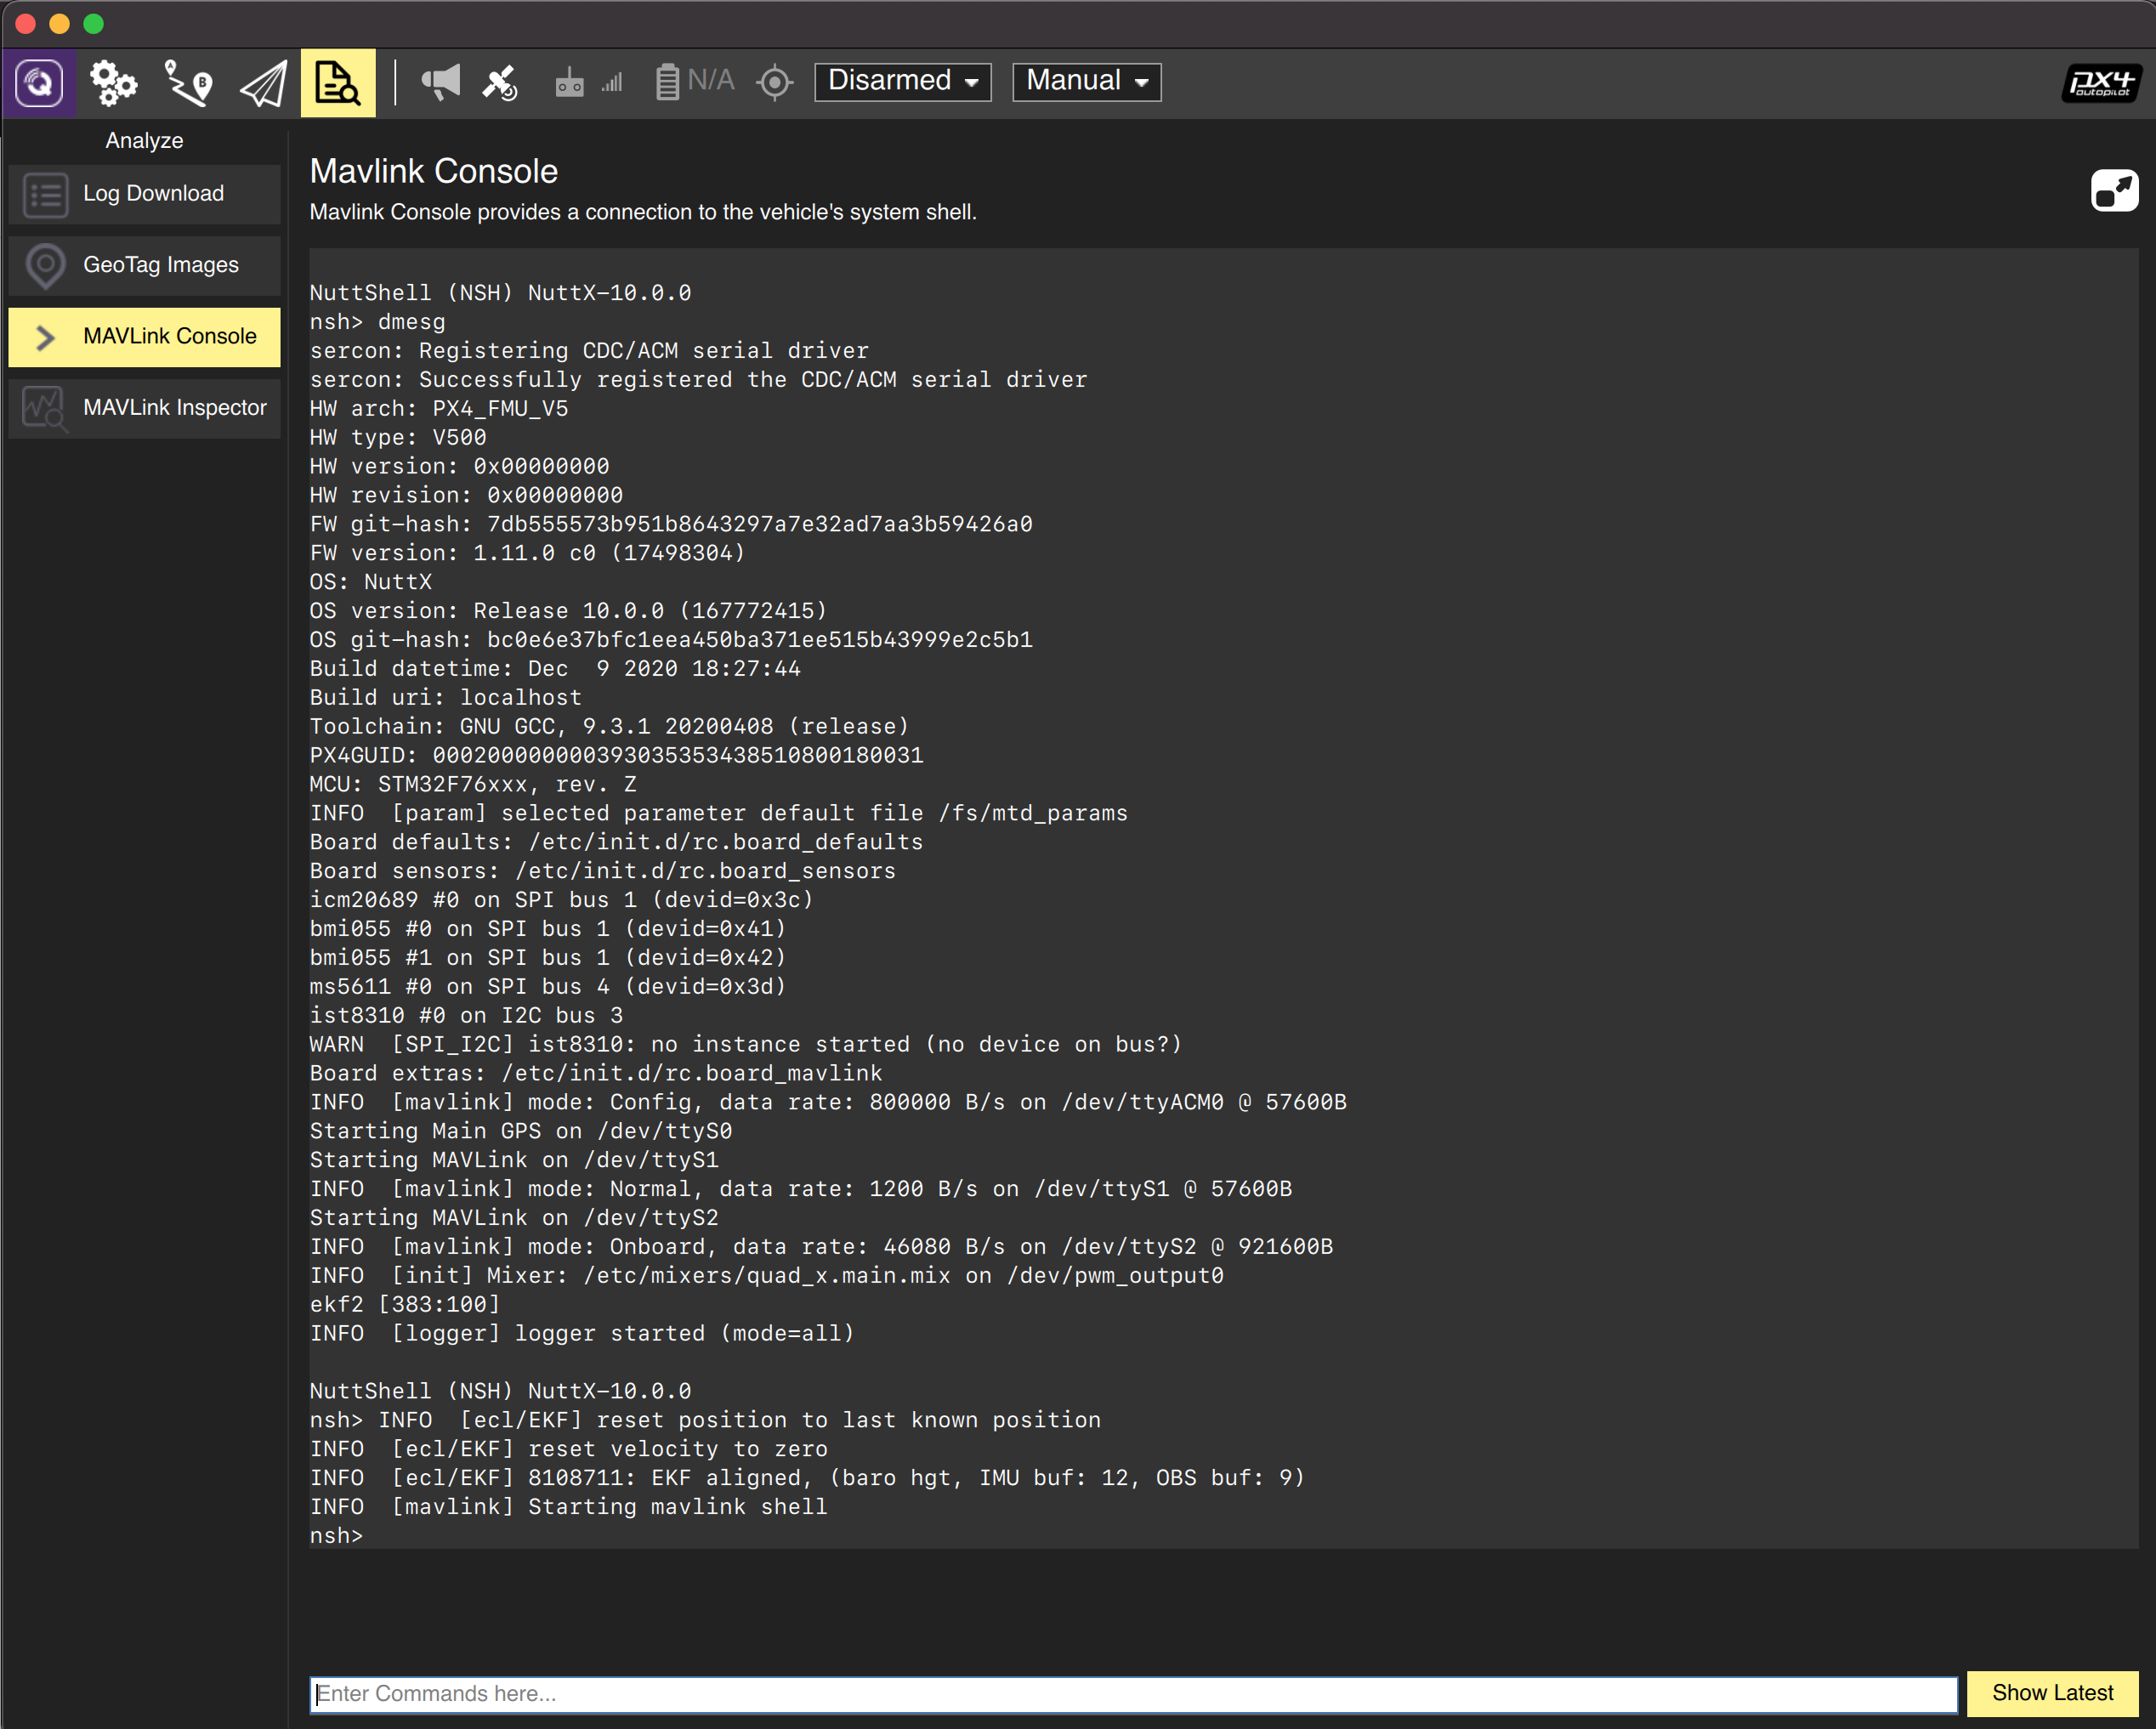Click the MAVLink Console chevron icon
This screenshot has height=1729, width=2156.
(45, 337)
